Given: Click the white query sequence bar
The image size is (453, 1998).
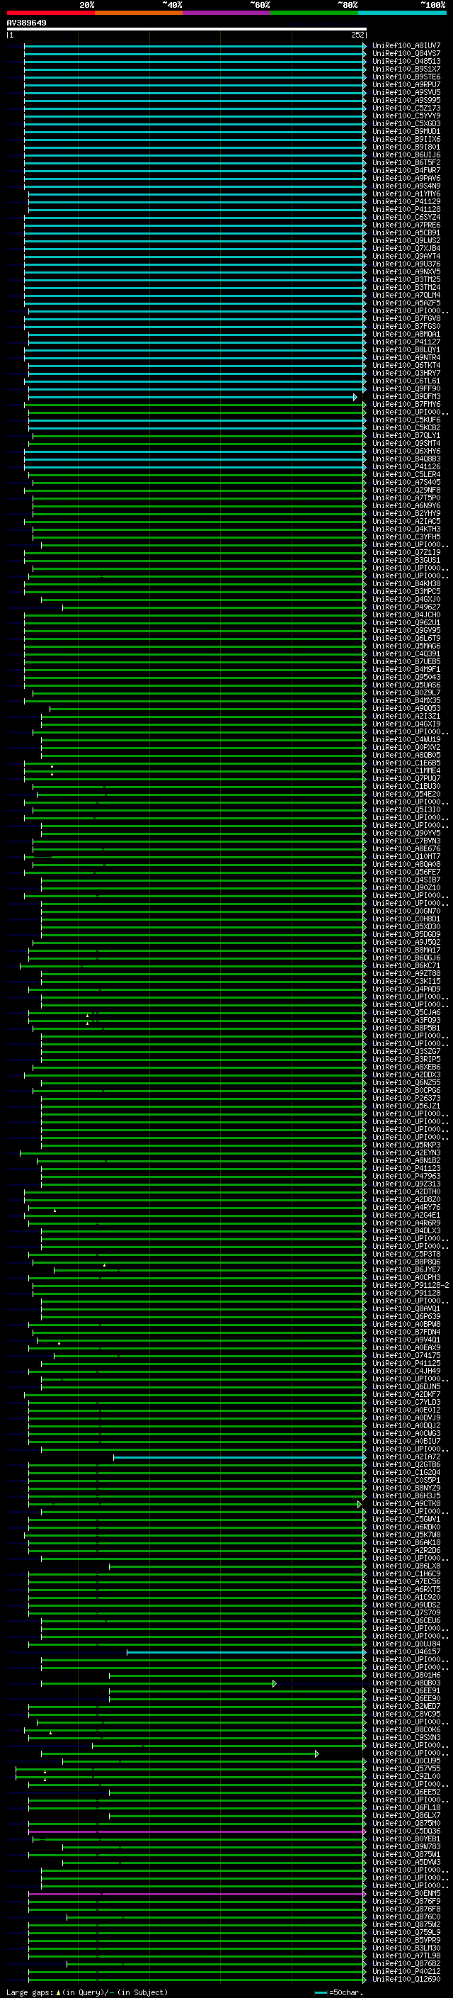Looking at the screenshot, I should pyautogui.click(x=187, y=30).
